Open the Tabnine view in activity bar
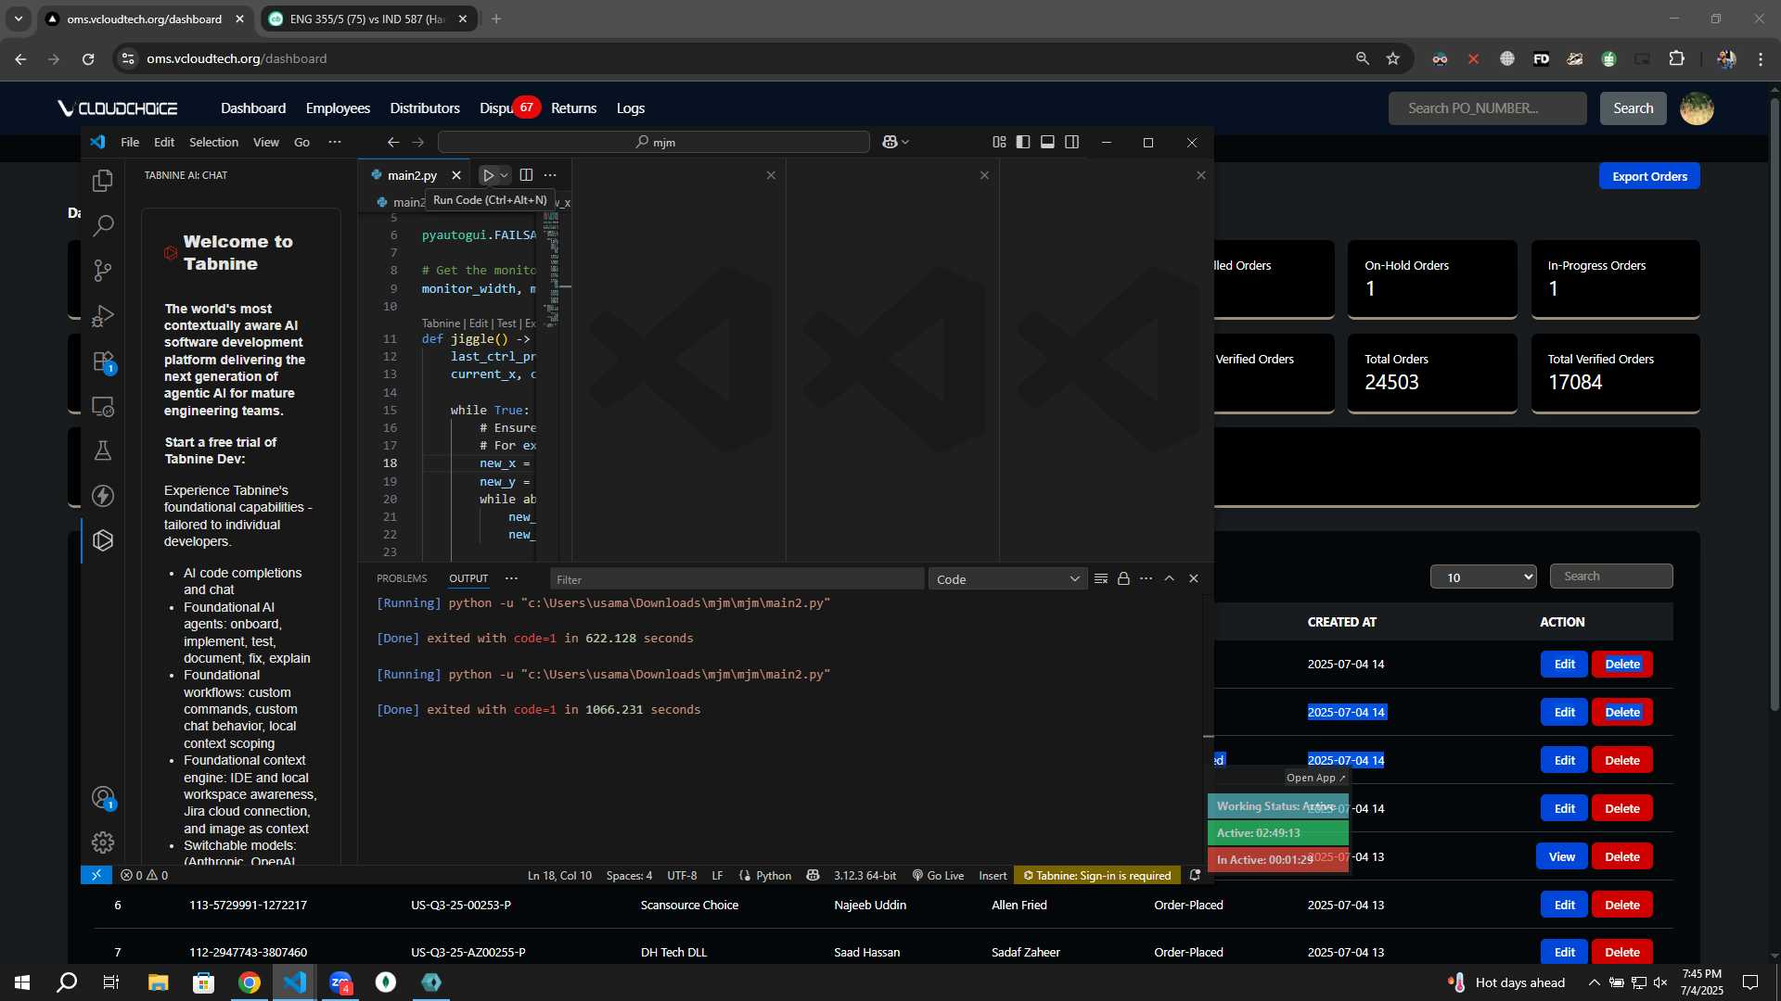The width and height of the screenshot is (1781, 1001). click(x=103, y=540)
